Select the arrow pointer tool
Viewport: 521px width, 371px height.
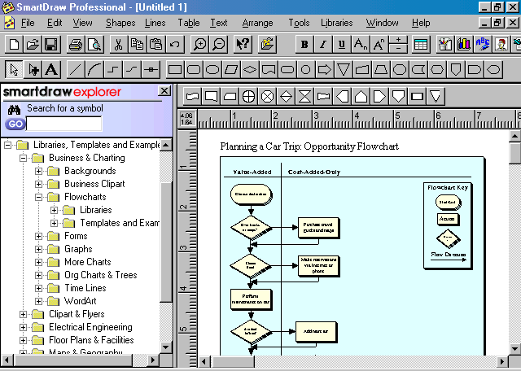(14, 70)
